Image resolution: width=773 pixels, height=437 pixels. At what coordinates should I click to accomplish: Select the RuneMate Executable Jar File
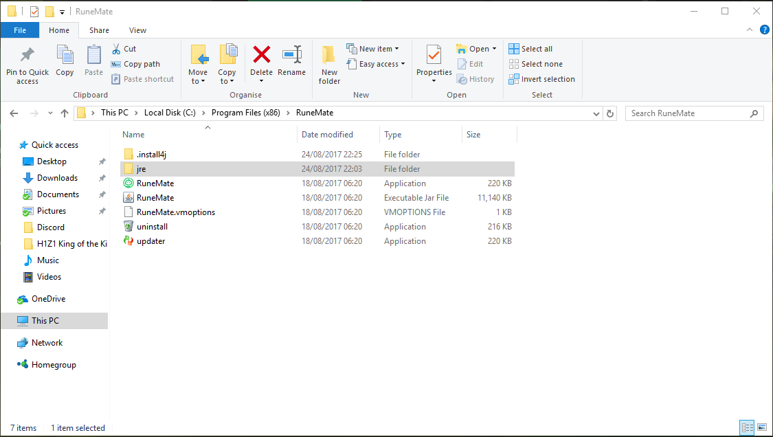[x=317, y=198]
